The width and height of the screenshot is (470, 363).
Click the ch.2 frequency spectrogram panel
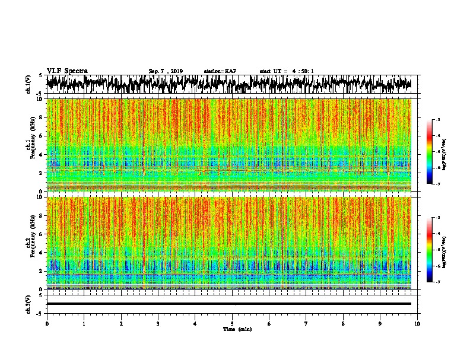[x=229, y=243]
